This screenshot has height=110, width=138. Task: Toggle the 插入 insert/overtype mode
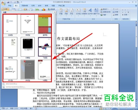[x=31, y=108]
